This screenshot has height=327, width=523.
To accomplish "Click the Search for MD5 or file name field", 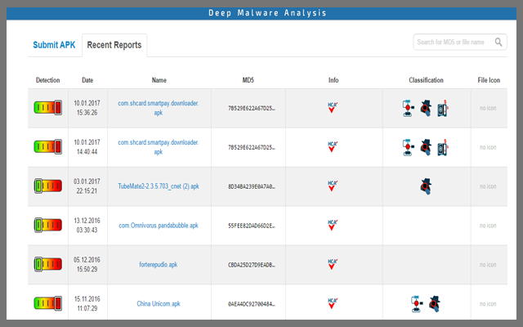I will [x=454, y=42].
